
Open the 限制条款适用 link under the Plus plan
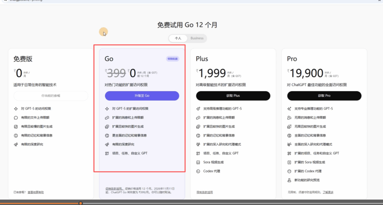[x=204, y=192]
